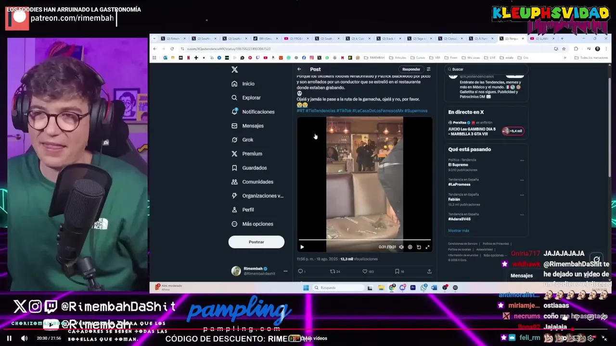The image size is (616, 346).
Task: Open Guardados bookmarks page
Action: coord(249,168)
